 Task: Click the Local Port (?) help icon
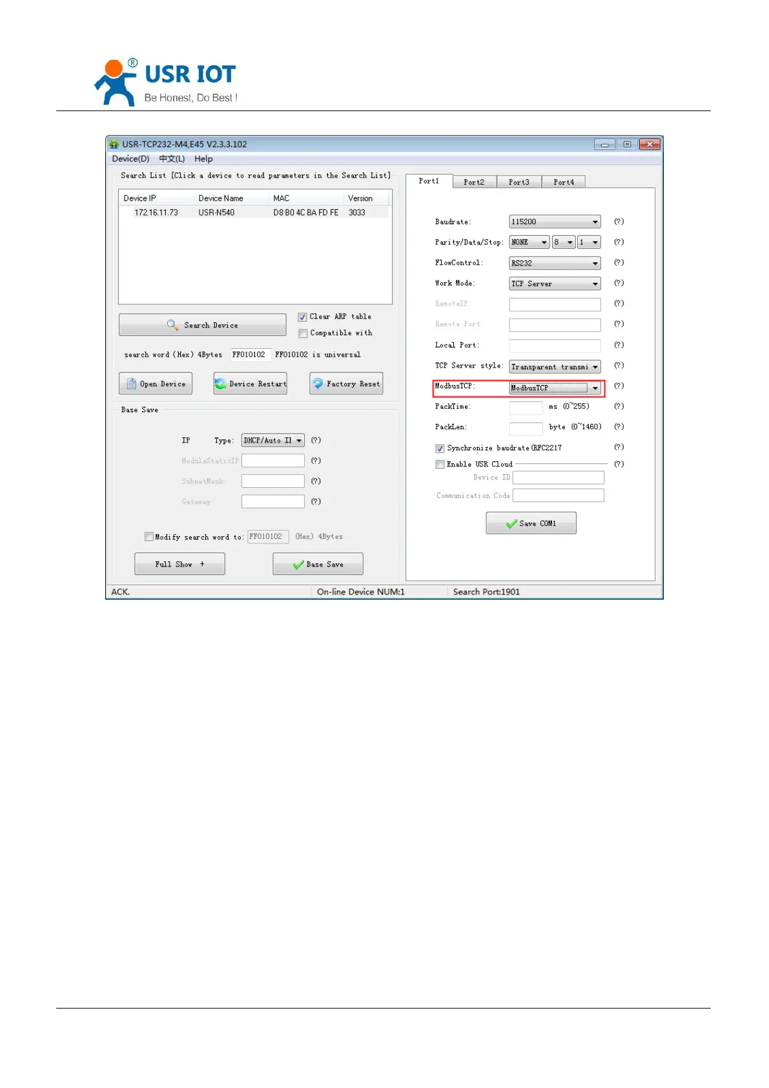619,345
